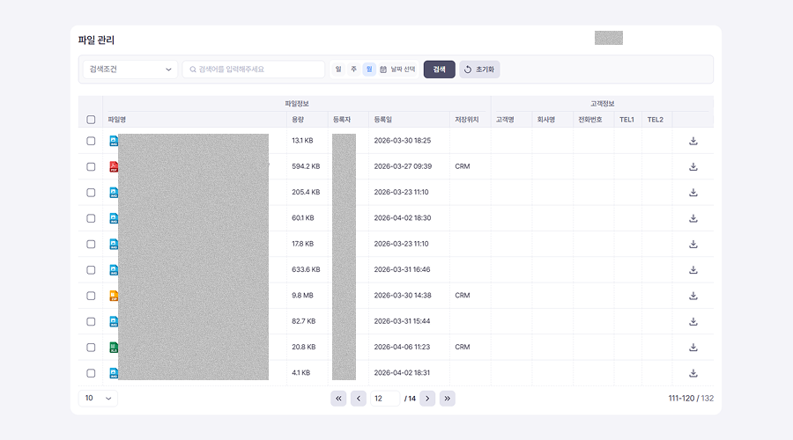This screenshot has height=440, width=793.
Task: Jump to the last page
Action: click(x=447, y=399)
